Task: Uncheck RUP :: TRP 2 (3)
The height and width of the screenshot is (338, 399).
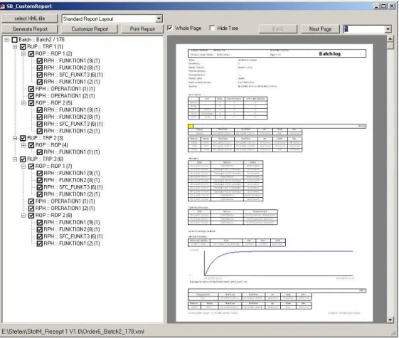Action: pyautogui.click(x=23, y=138)
